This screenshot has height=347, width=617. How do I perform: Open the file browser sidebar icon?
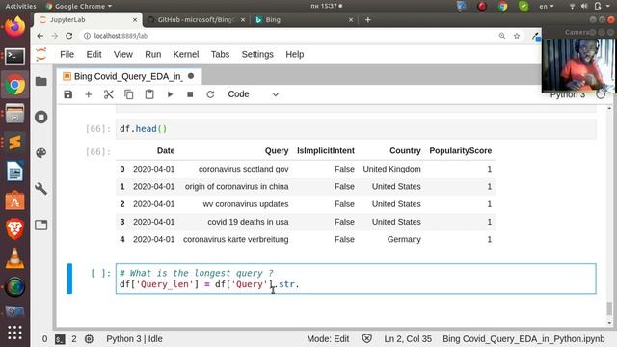coord(41,81)
